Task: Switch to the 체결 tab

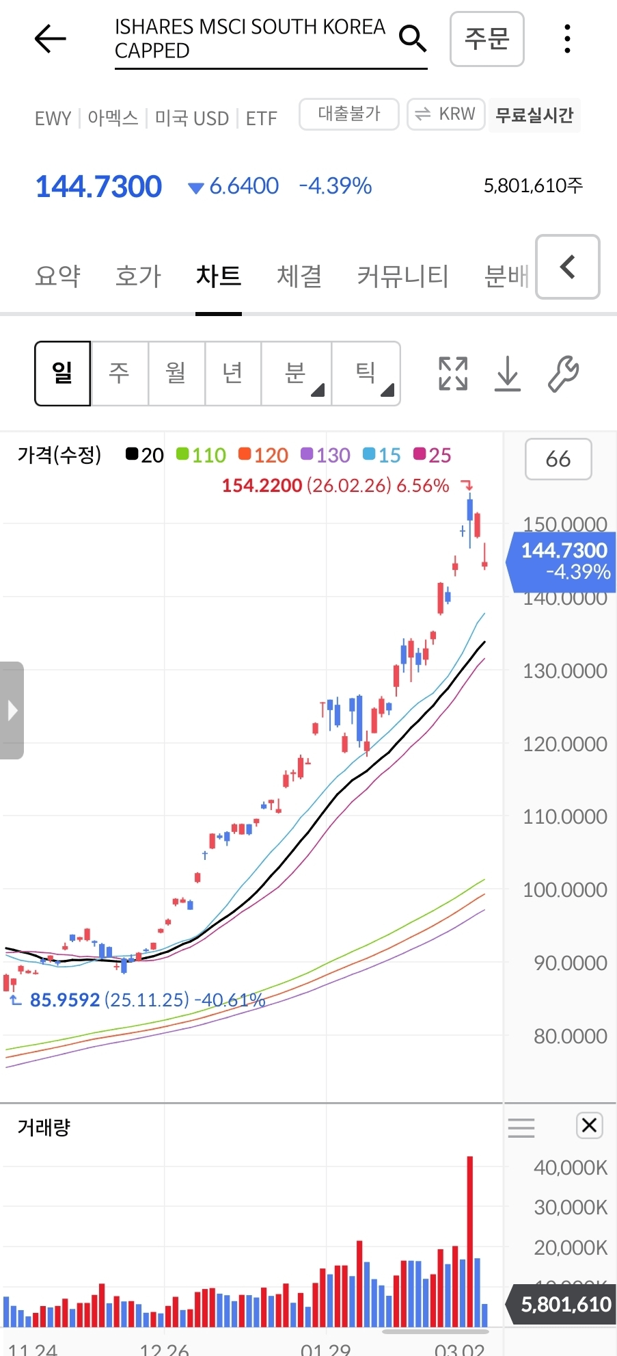Action: (x=299, y=276)
